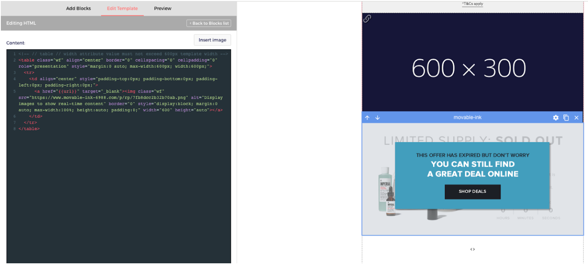Remove the movable-ink block with X

tap(577, 118)
